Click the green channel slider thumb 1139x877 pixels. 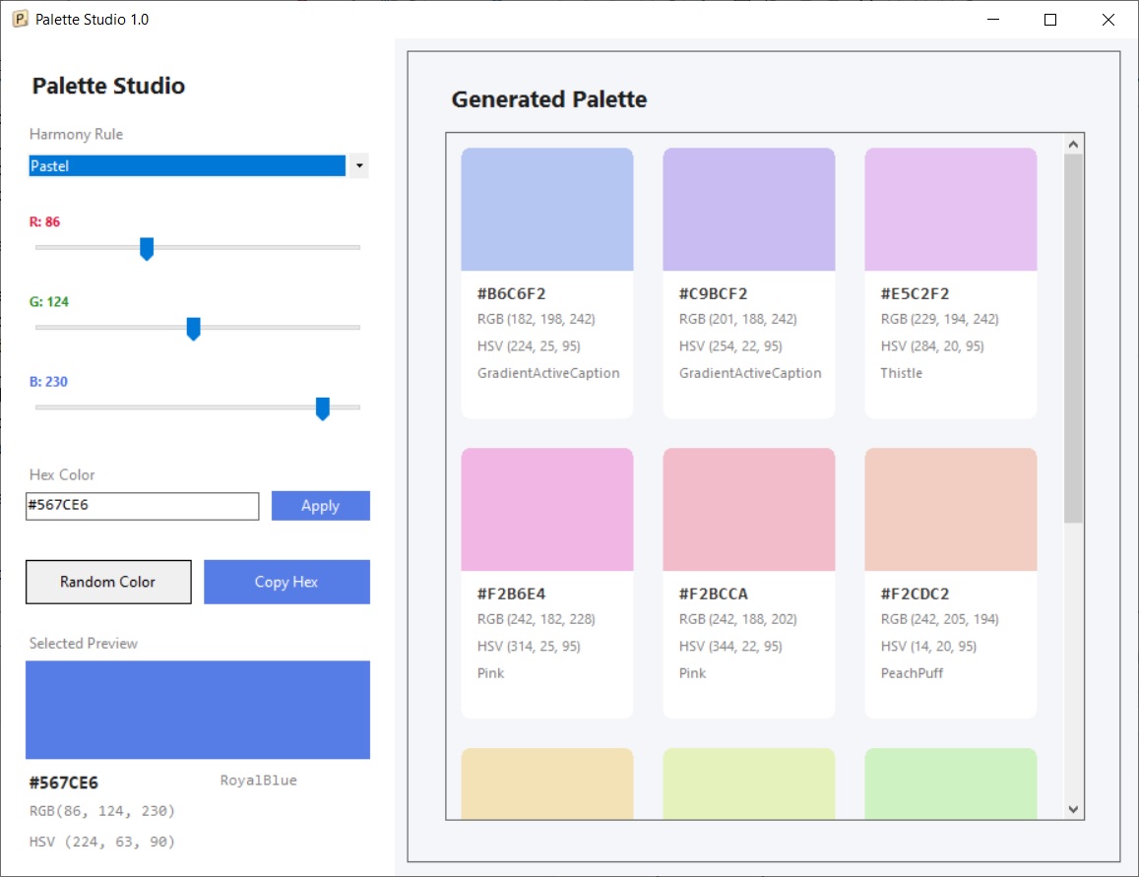pos(193,328)
